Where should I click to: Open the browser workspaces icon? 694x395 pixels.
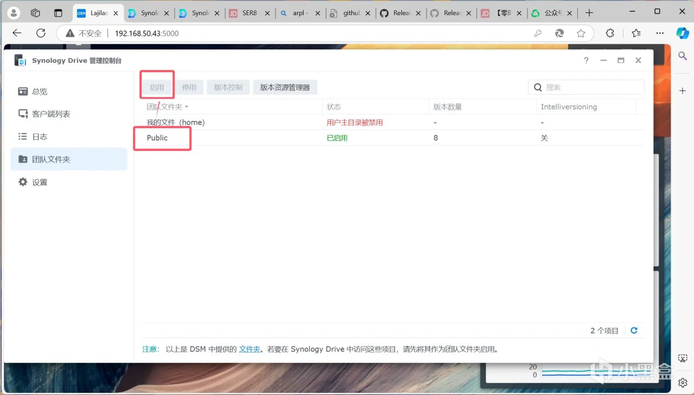(x=36, y=13)
